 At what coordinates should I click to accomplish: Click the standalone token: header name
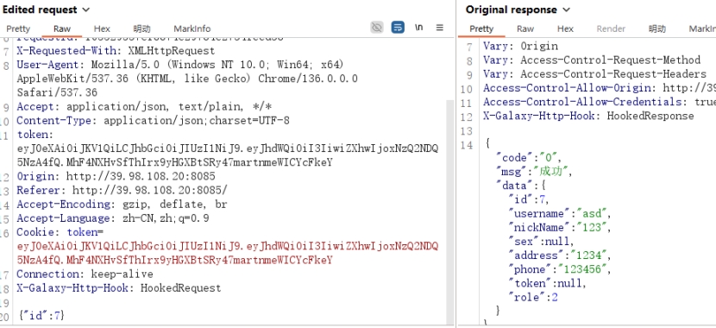(x=35, y=135)
